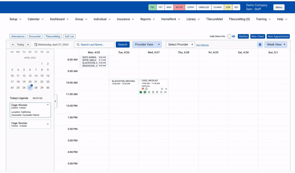Click the TXT header button
The width and height of the screenshot is (295, 173).
pyautogui.click(x=160, y=7)
